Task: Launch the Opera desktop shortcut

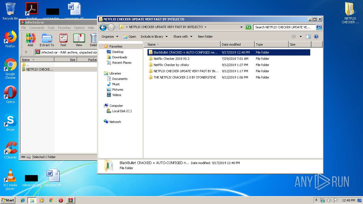Action: tap(10, 95)
